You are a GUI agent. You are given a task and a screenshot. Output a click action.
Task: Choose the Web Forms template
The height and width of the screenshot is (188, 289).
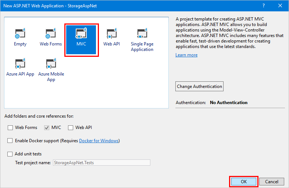(x=51, y=37)
